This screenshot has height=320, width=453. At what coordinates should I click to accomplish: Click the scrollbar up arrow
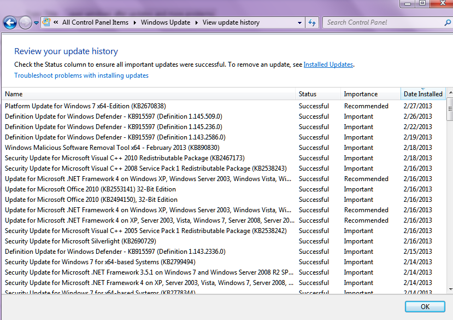[450, 93]
